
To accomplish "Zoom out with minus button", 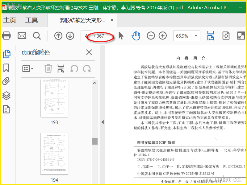I will [151, 36].
